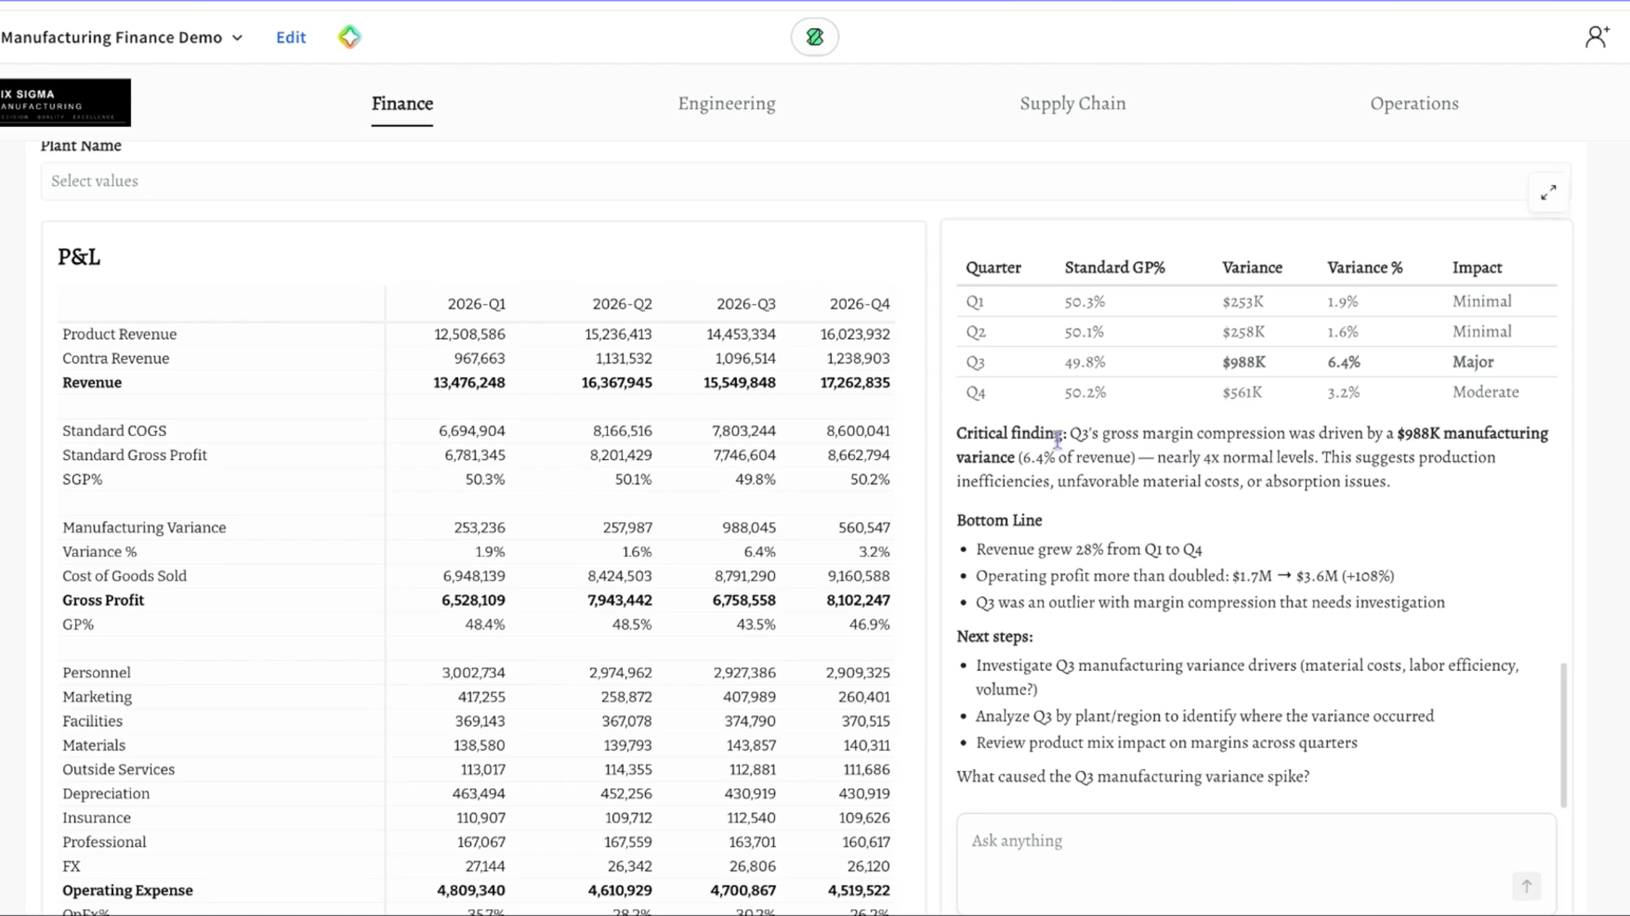Click the SGP% row label
Image resolution: width=1630 pixels, height=916 pixels.
pos(82,479)
